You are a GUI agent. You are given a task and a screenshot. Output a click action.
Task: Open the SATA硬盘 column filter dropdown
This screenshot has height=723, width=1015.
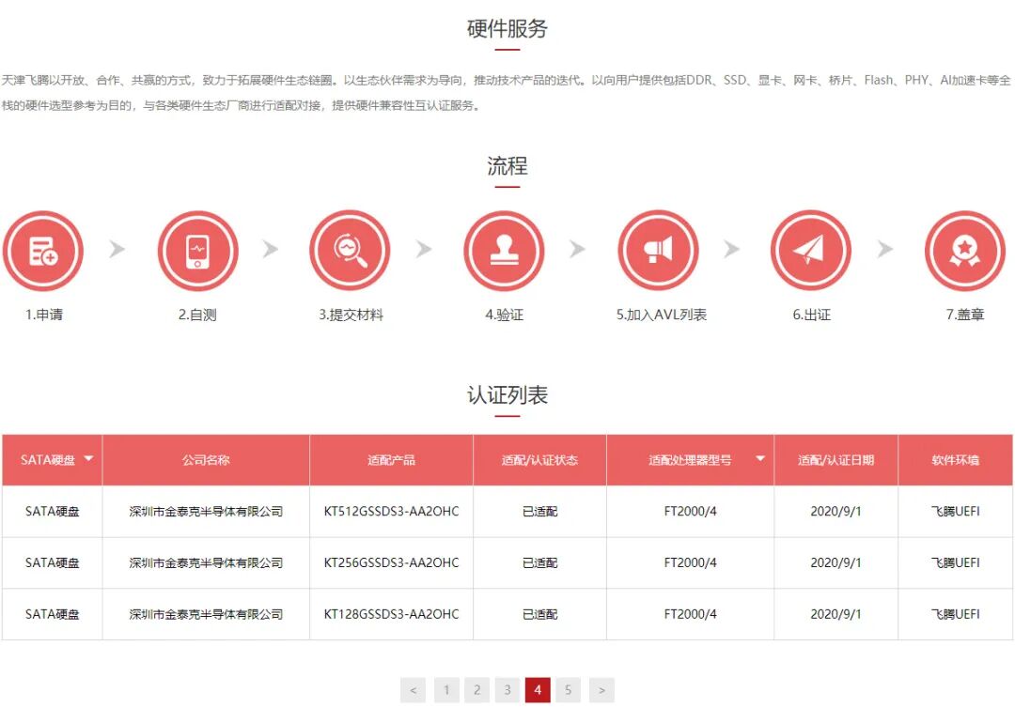point(88,459)
